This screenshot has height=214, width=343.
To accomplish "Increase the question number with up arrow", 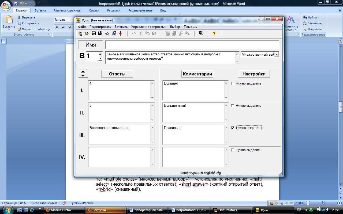I will [x=100, y=54].
